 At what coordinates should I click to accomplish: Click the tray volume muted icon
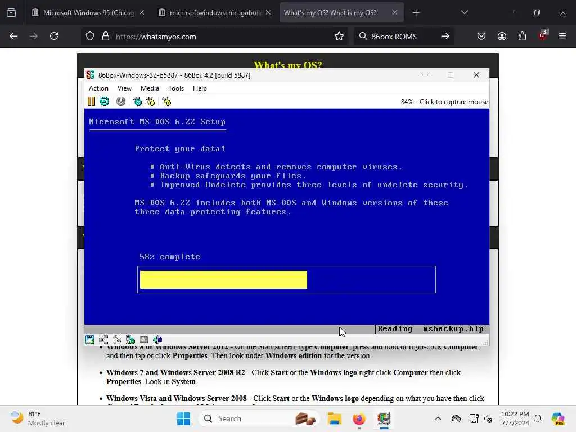click(488, 418)
